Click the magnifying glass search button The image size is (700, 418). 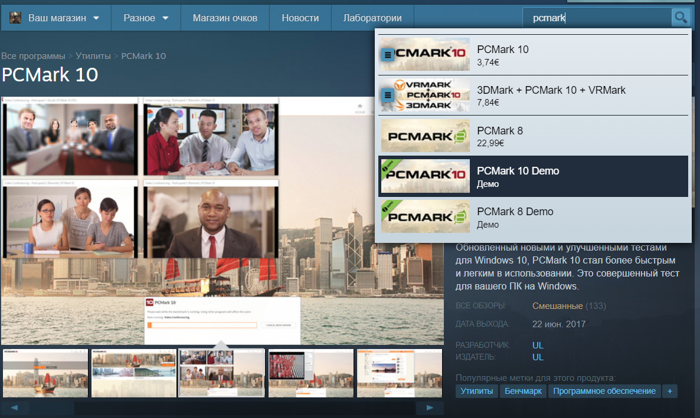(681, 18)
